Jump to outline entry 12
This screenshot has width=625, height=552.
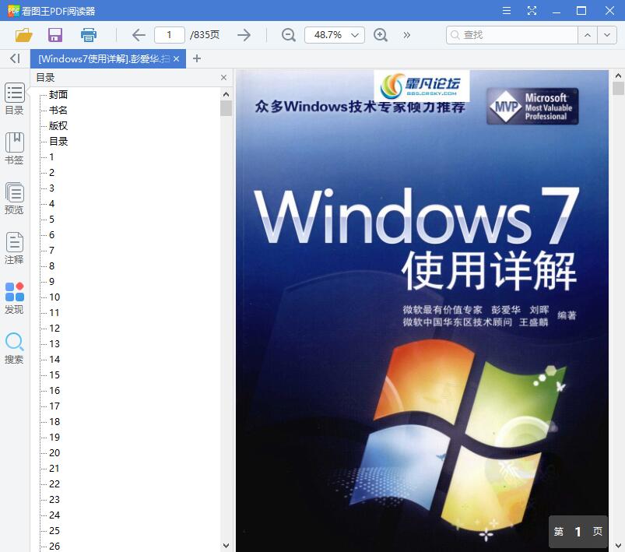tap(54, 328)
